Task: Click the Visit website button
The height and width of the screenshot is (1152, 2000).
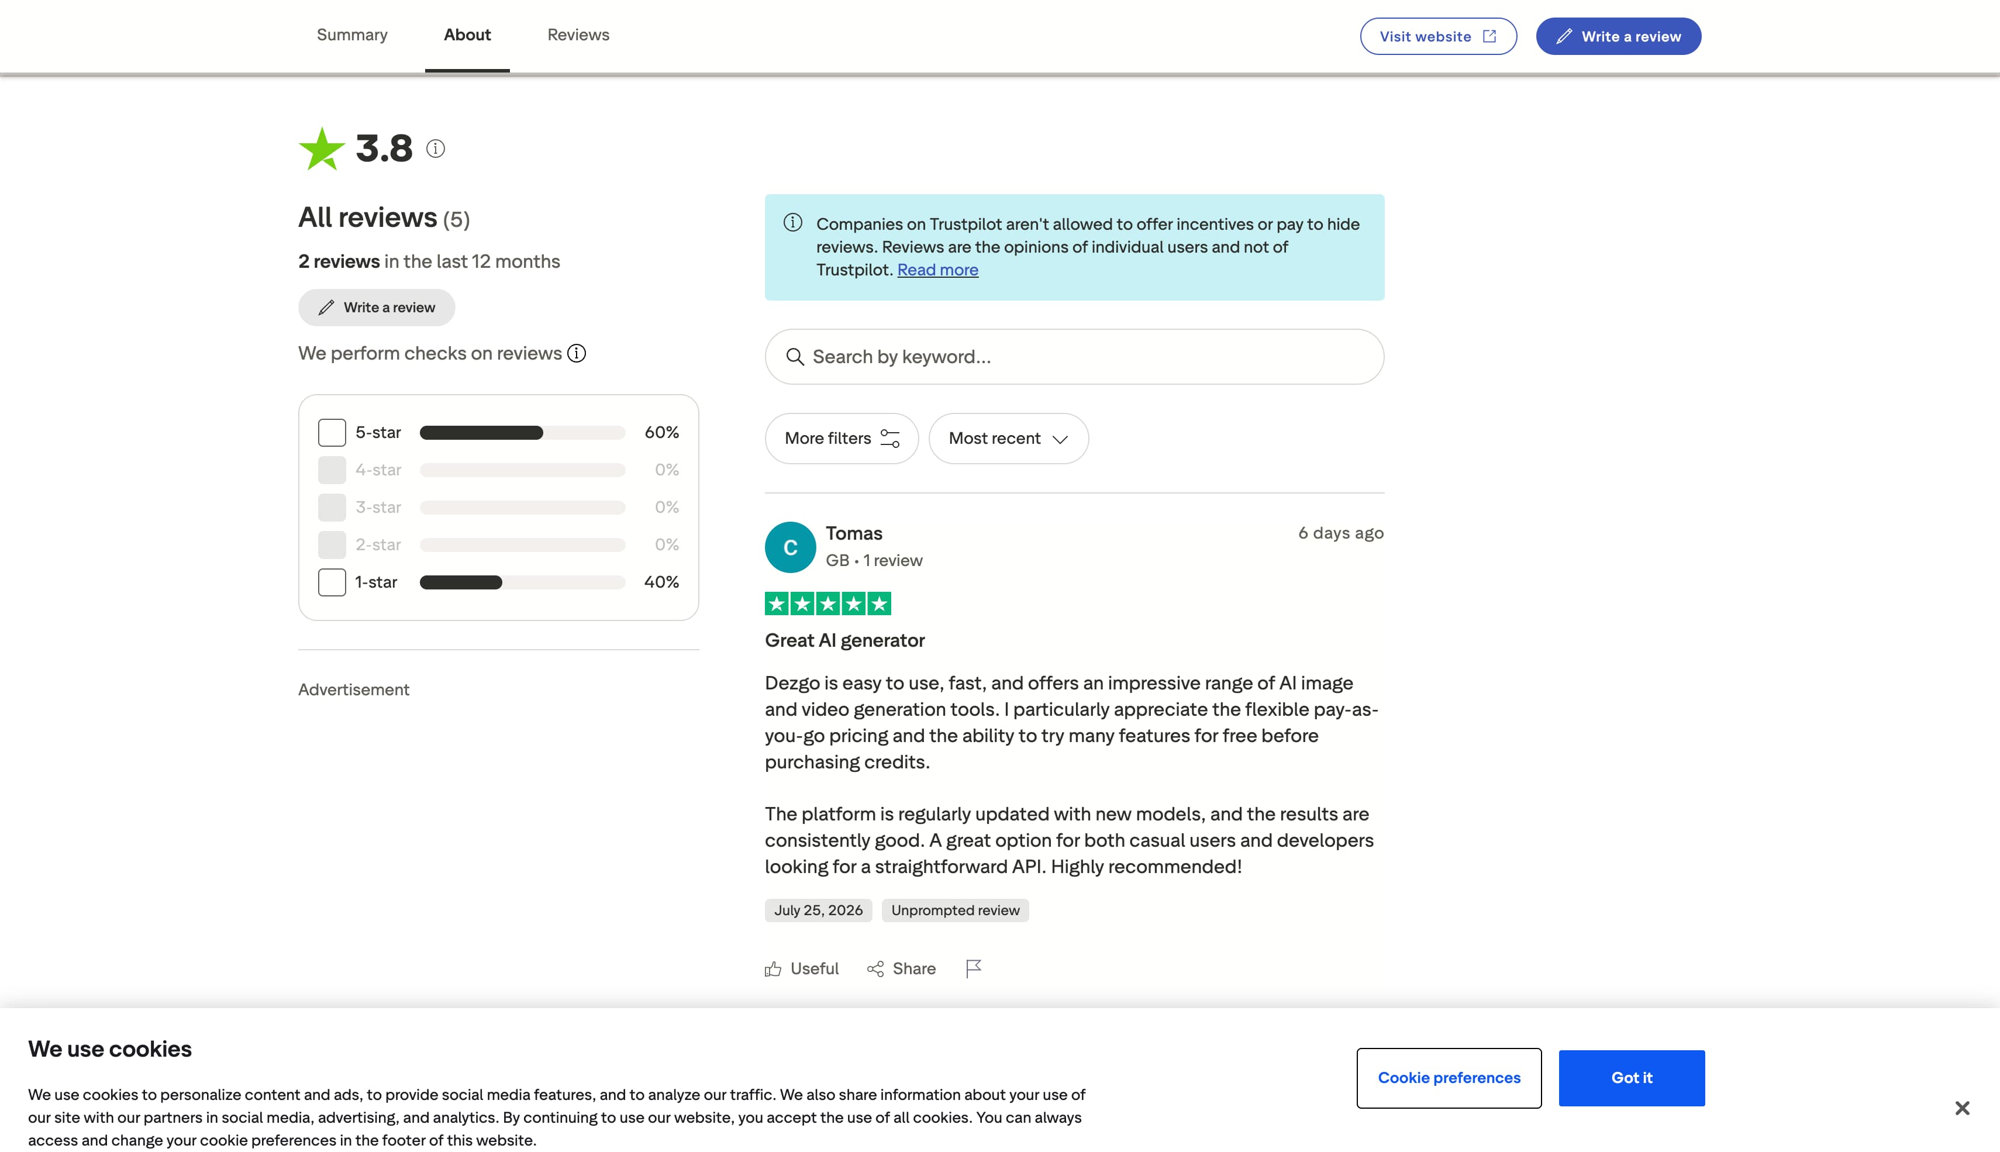Action: point(1438,36)
